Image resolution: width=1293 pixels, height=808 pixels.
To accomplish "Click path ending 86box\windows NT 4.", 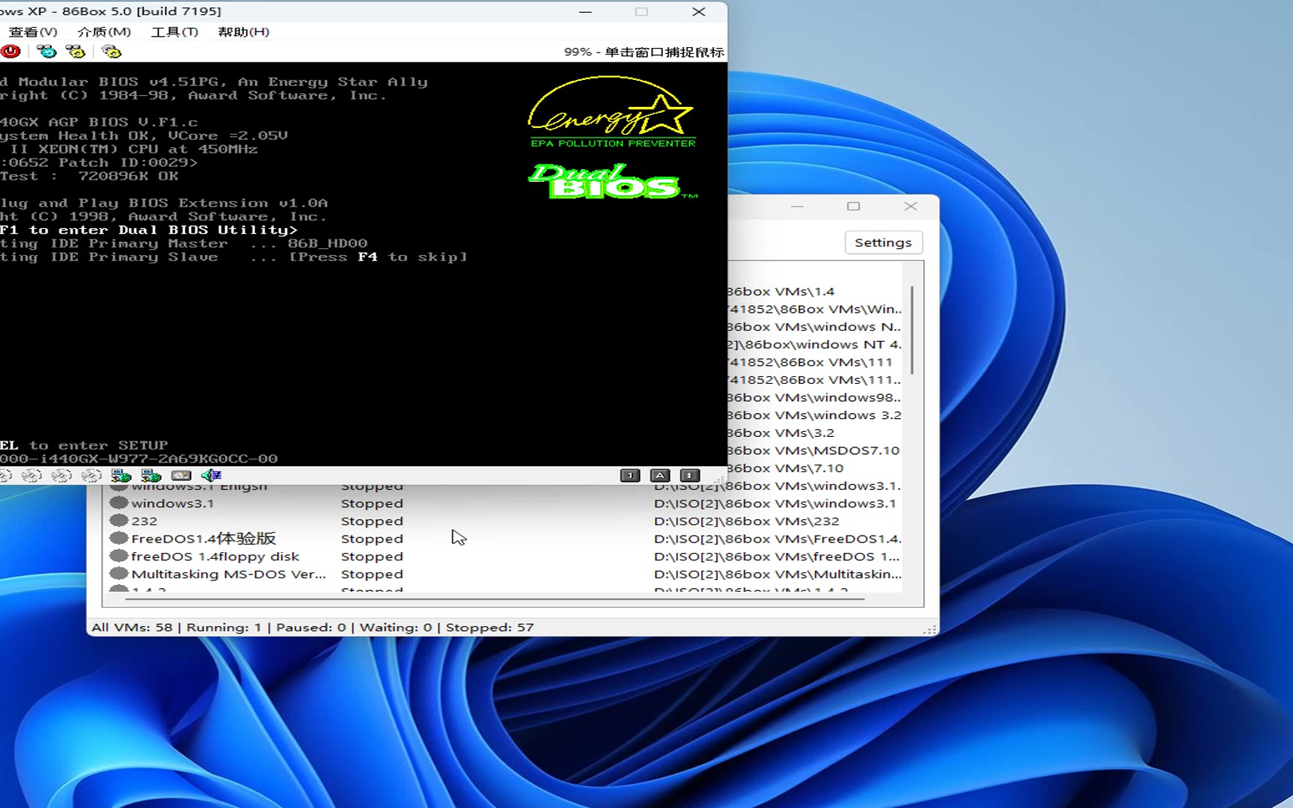I will tap(815, 344).
